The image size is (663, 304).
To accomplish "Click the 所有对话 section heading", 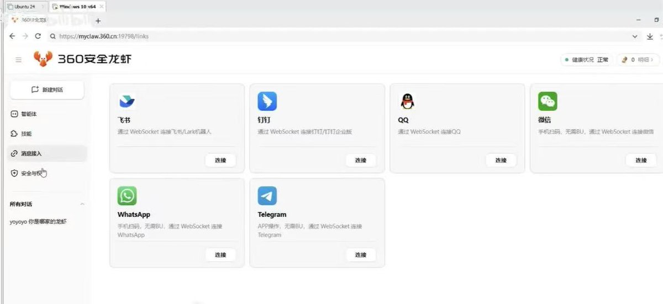I will pos(21,204).
